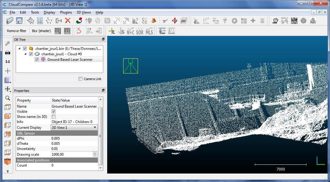Open the point list picking tool
This screenshot has height=182, width=330.
pyautogui.click(x=40, y=21)
